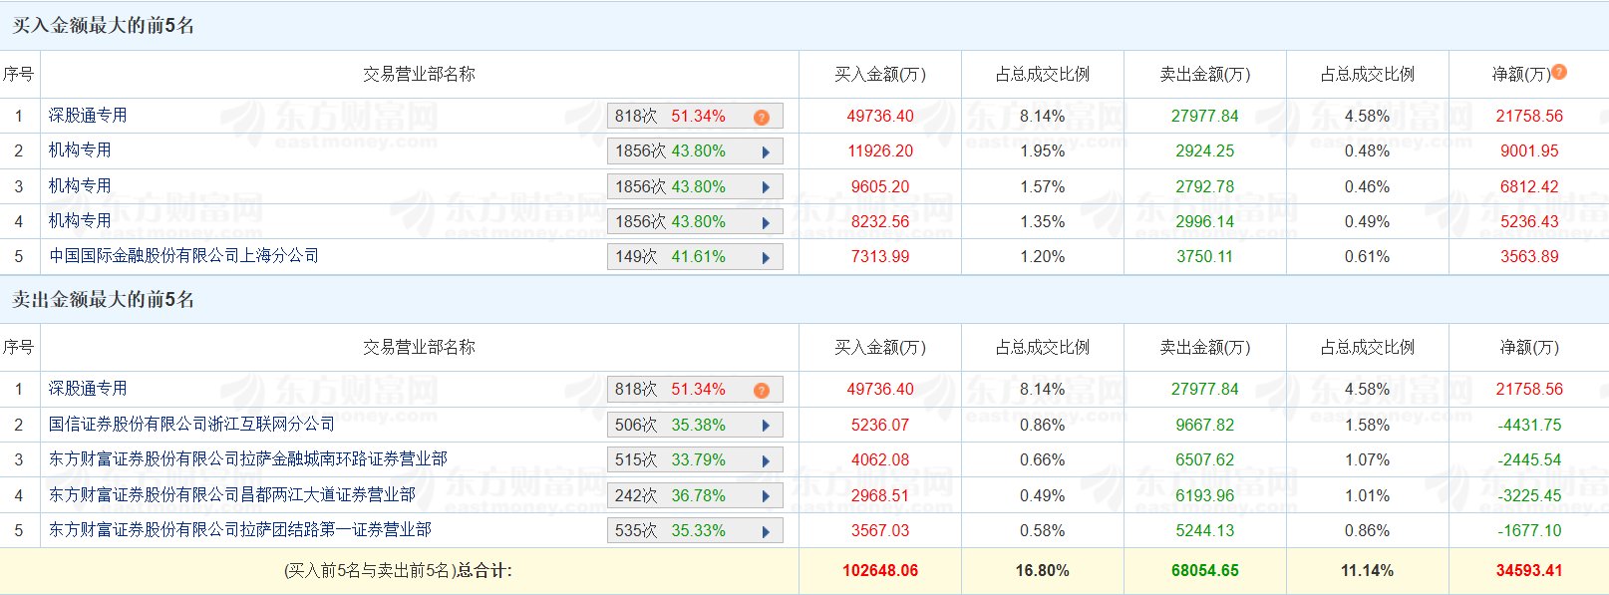Expand arrow for 机构专用 row with 11926.20 bought
1609x595 pixels.
pos(766,152)
